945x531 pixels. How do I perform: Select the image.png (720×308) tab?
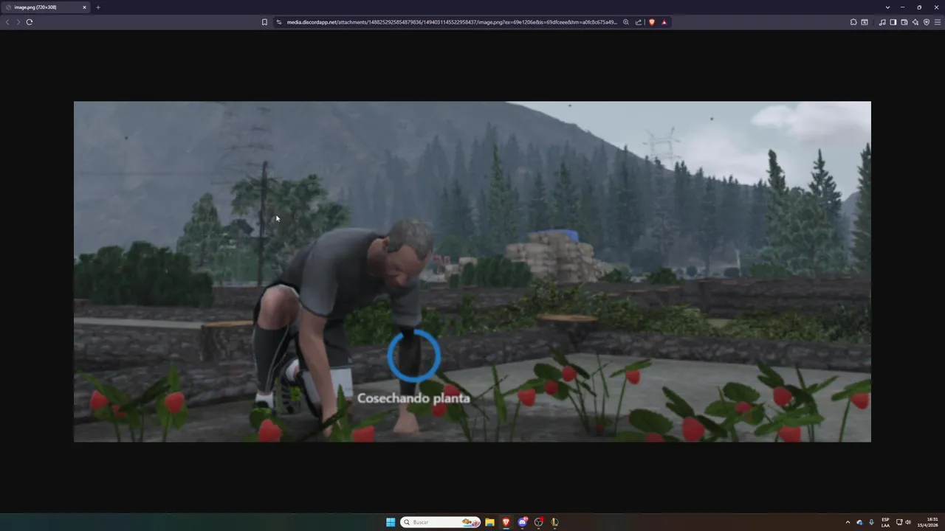tap(44, 7)
